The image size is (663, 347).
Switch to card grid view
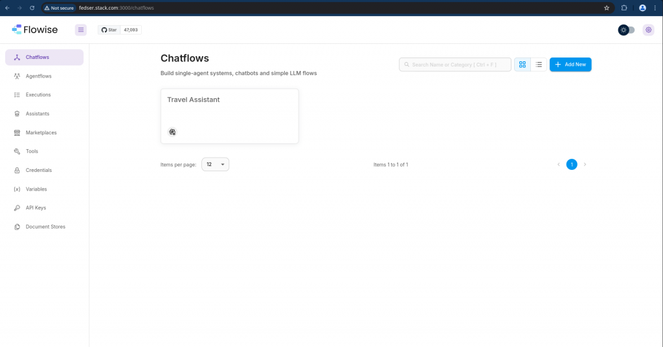(522, 65)
